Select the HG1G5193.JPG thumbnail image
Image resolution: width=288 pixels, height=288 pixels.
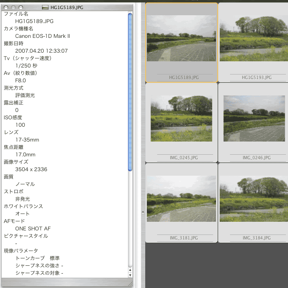[x=253, y=38]
